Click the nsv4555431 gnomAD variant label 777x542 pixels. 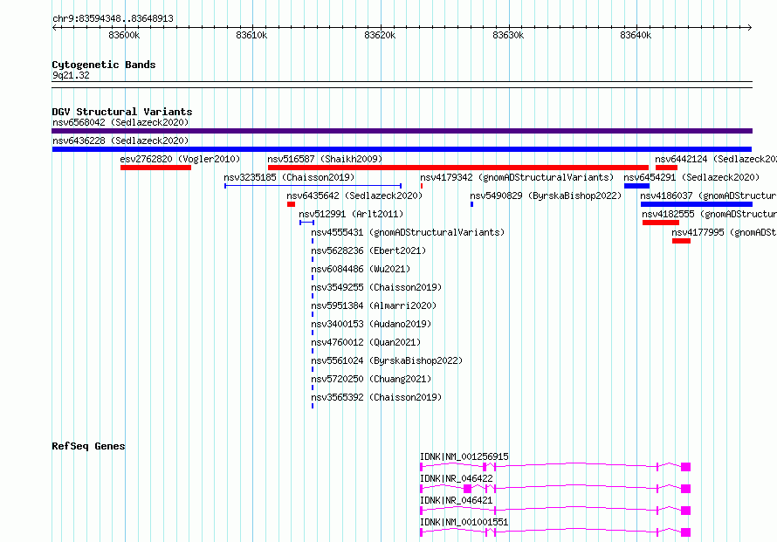tap(408, 232)
